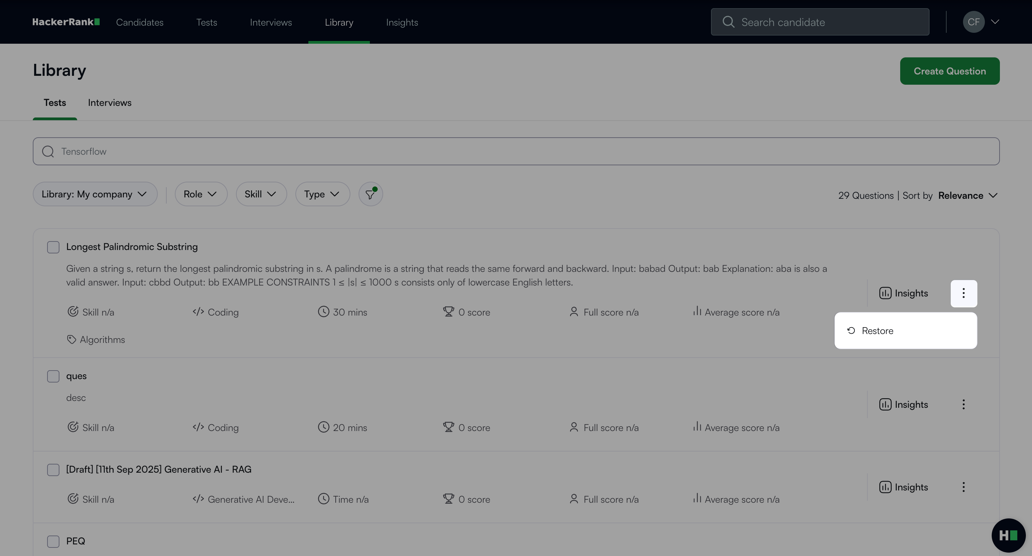
Task: Click the Tensorflow library search field
Action: (516, 151)
